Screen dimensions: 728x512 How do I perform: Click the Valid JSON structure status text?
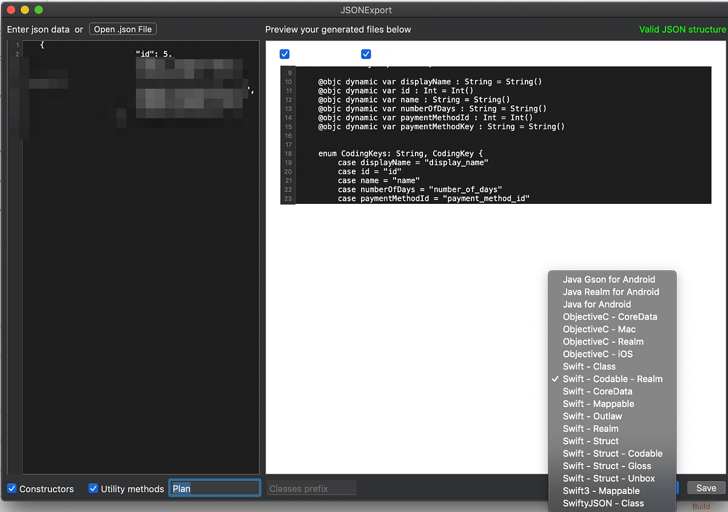(x=682, y=29)
